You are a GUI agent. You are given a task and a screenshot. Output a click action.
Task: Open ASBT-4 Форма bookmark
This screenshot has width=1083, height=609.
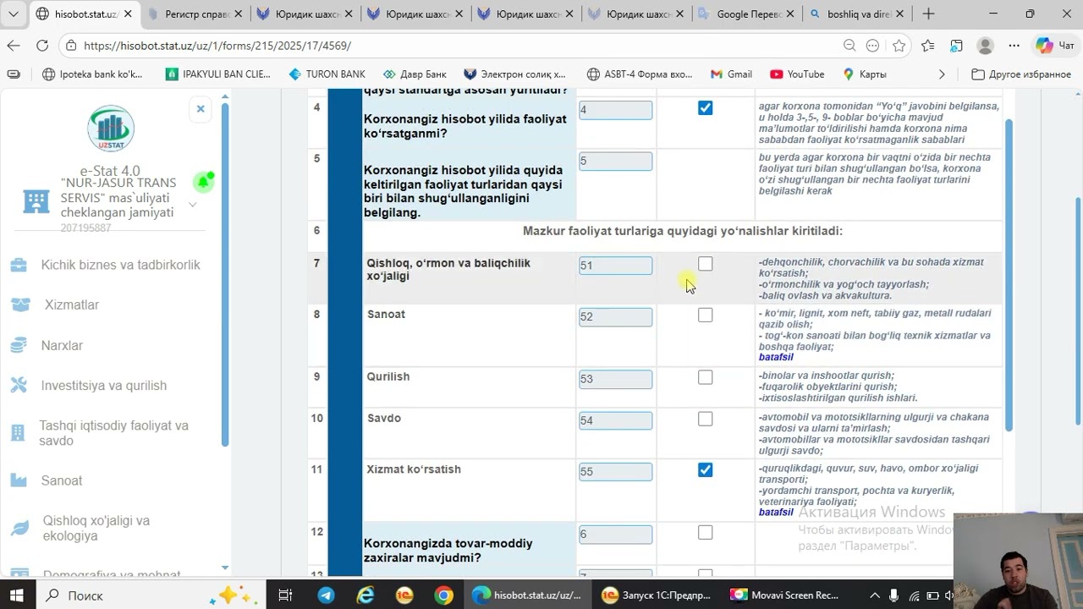click(x=639, y=74)
